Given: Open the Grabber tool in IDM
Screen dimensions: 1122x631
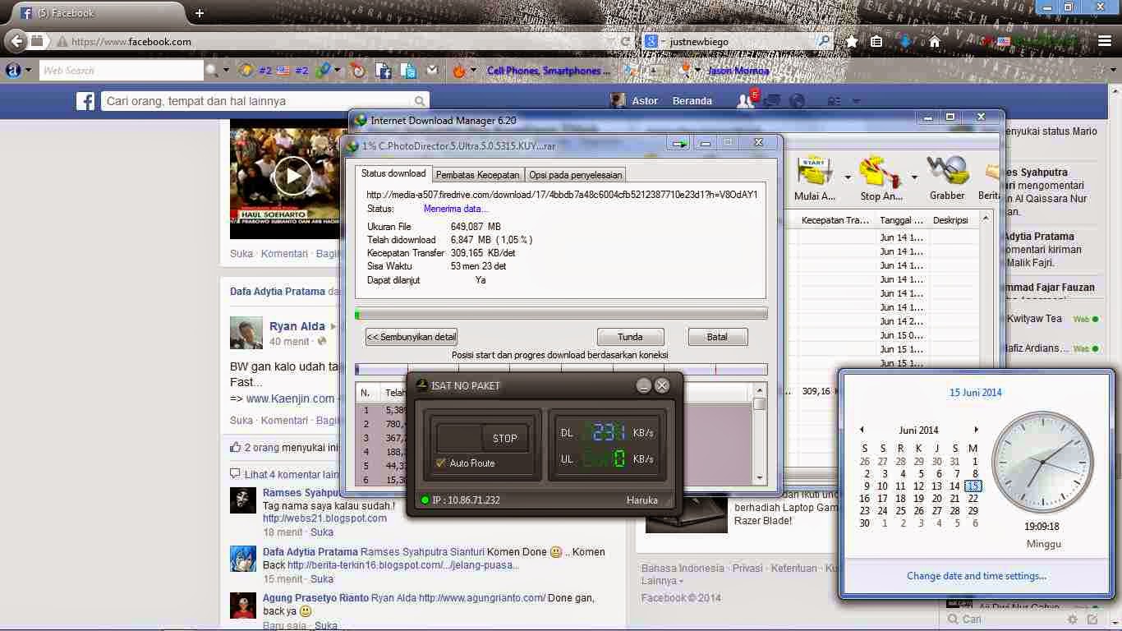Looking at the screenshot, I should (x=947, y=170).
